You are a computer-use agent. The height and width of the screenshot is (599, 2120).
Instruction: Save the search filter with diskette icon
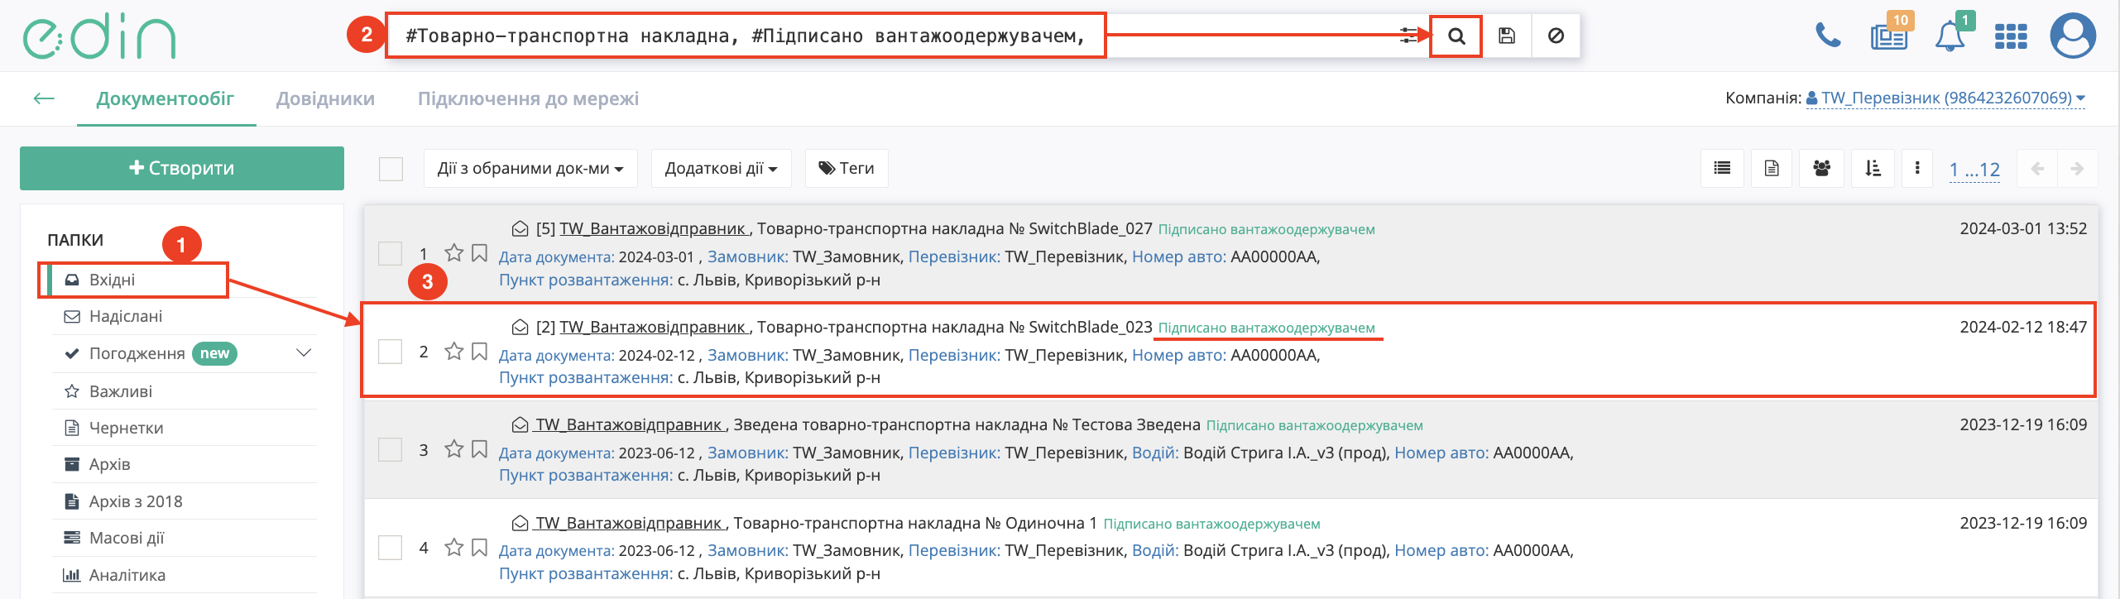[1507, 36]
